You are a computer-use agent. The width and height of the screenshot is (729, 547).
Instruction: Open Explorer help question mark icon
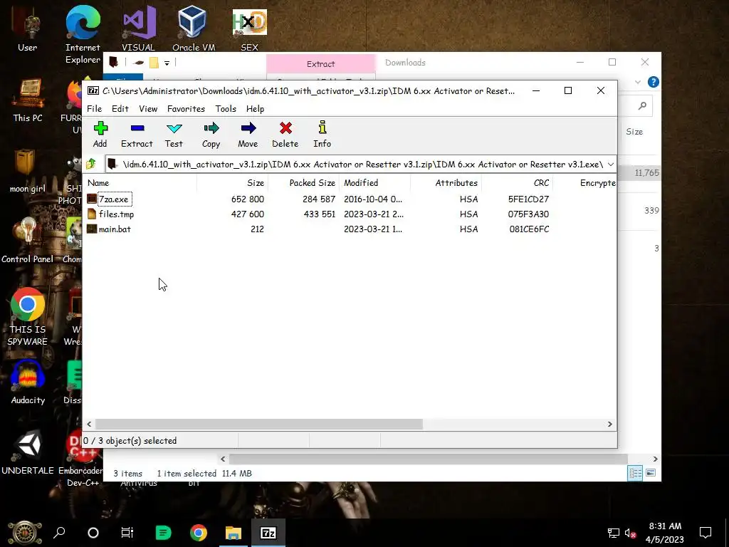(654, 82)
